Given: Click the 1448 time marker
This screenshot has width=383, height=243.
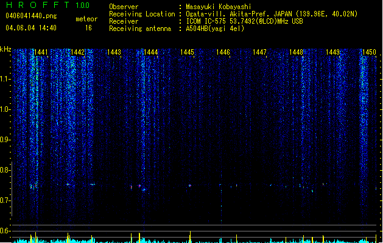Looking at the screenshot, I should [x=296, y=52].
